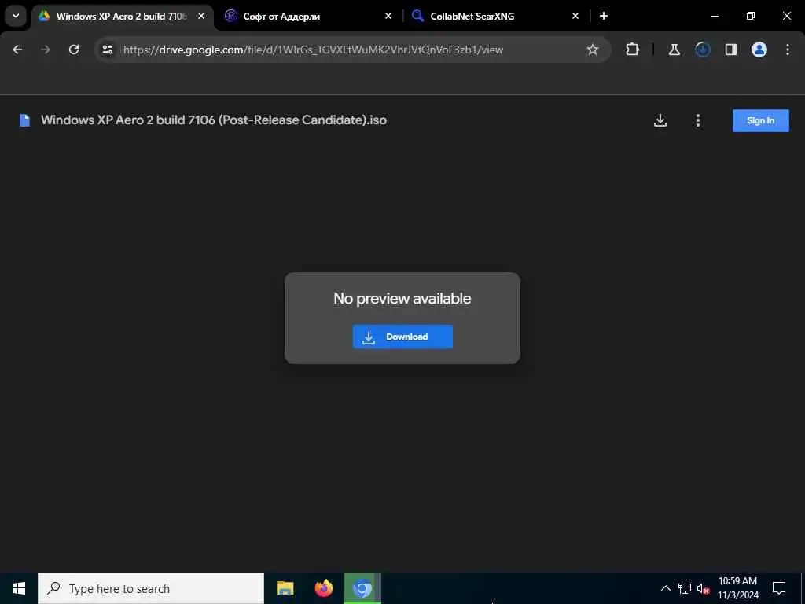Go forward to the next page
805x604 pixels.
[46, 50]
